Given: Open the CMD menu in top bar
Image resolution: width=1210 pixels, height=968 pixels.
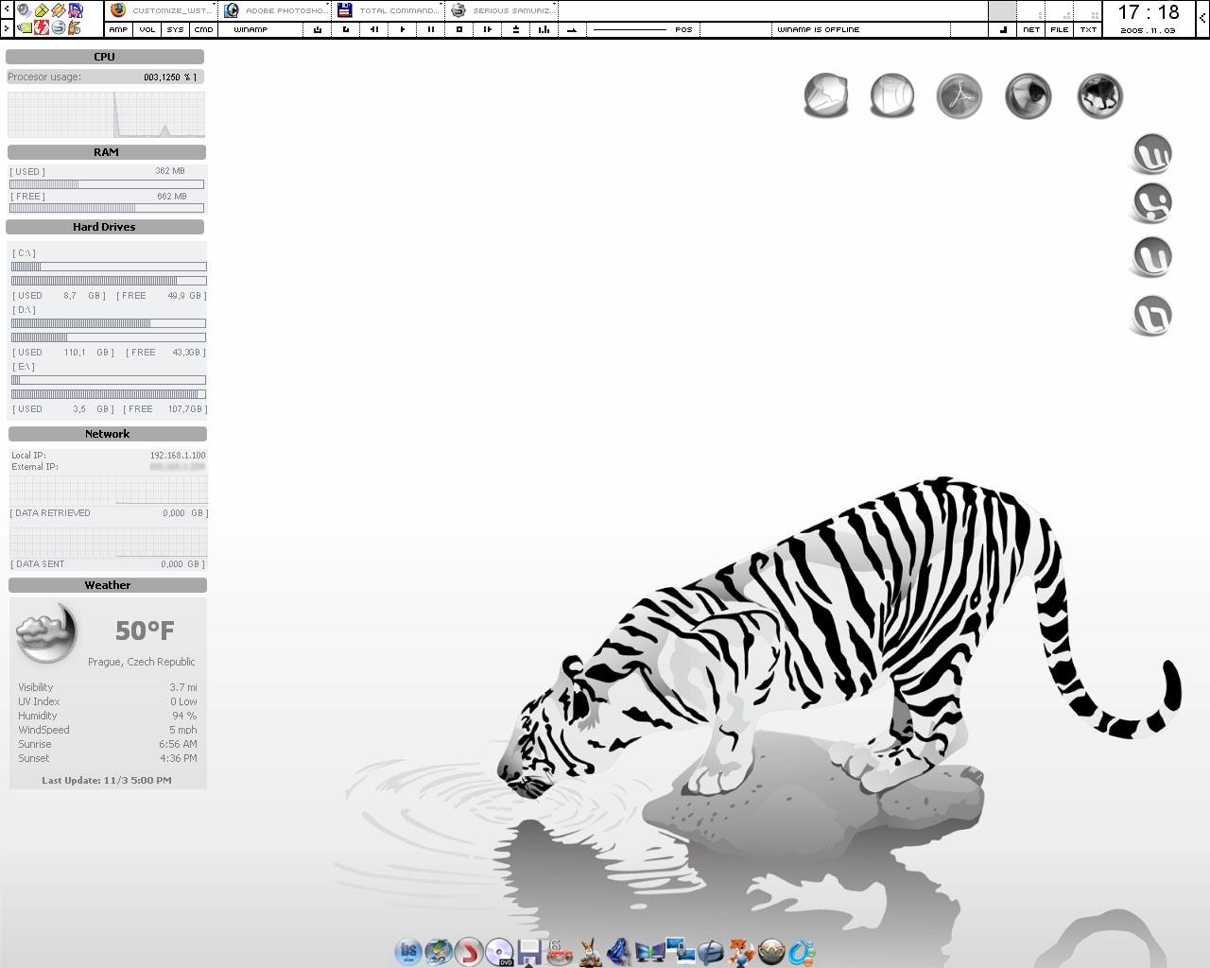Looking at the screenshot, I should [x=203, y=29].
